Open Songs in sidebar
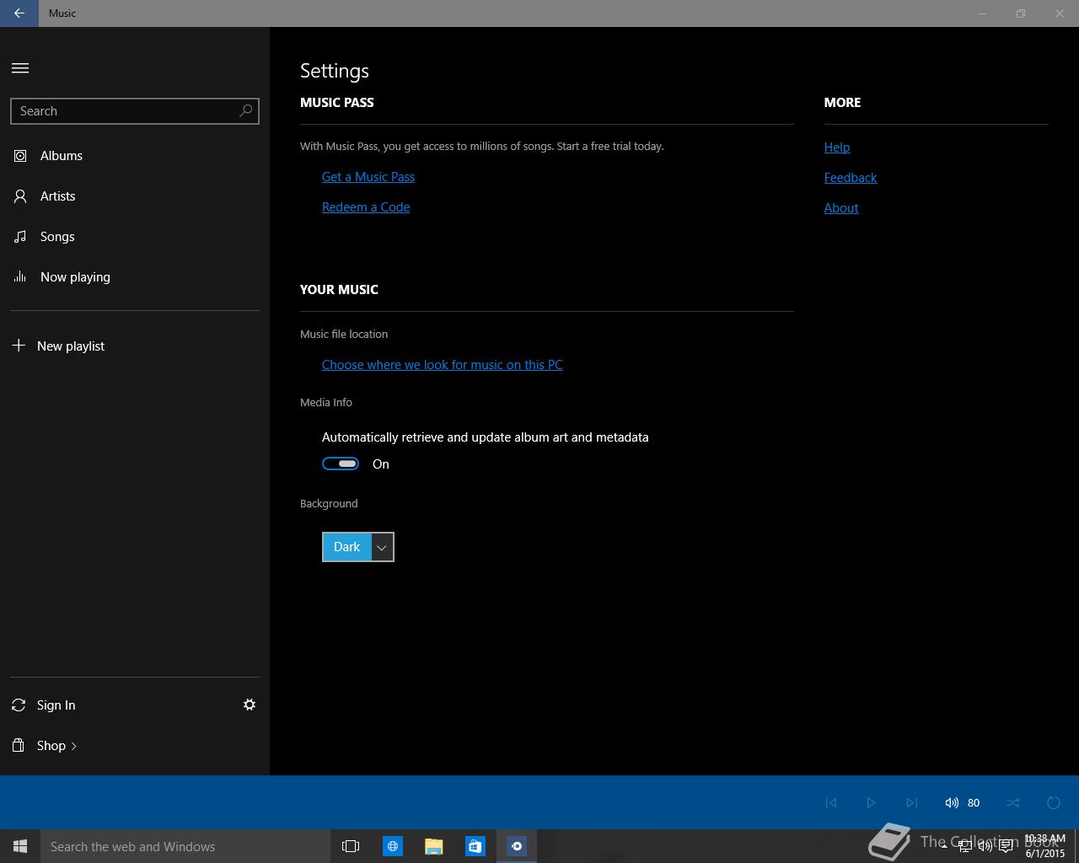The image size is (1079, 863). pos(135,237)
